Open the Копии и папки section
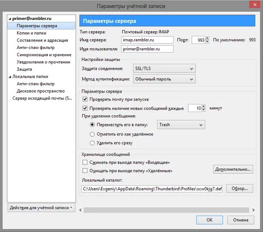 pyautogui.click(x=31, y=33)
